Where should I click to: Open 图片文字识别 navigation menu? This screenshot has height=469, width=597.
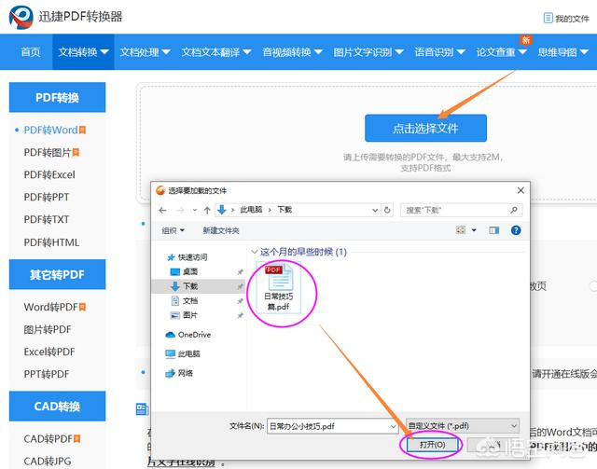[x=368, y=52]
